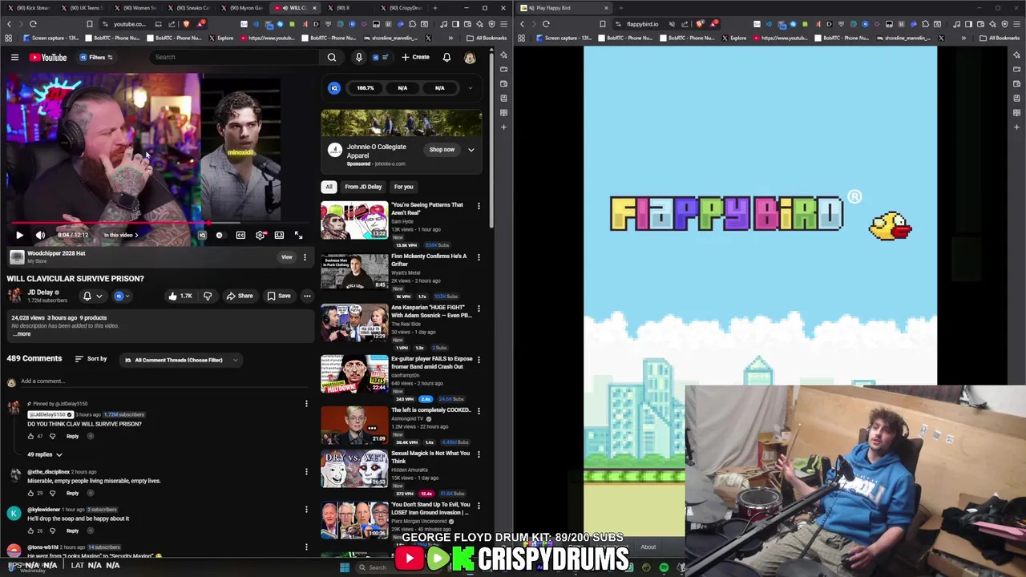Screen dimensions: 1026x577
Task: Dislike the JD Delay video
Action: [x=208, y=296]
